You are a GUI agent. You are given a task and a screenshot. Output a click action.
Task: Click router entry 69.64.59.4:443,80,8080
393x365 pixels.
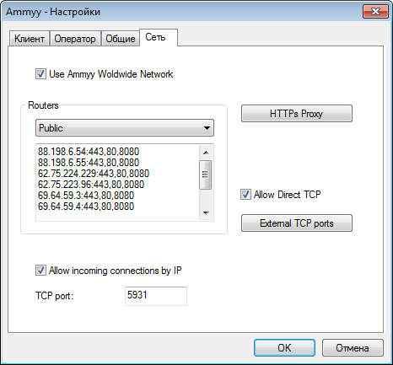86,207
